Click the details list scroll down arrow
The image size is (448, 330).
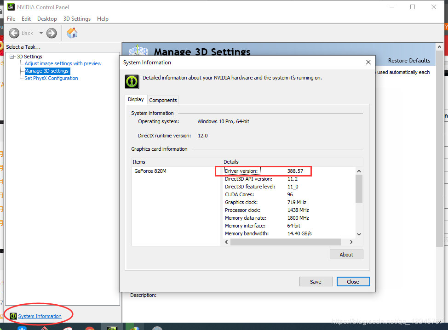(x=359, y=234)
